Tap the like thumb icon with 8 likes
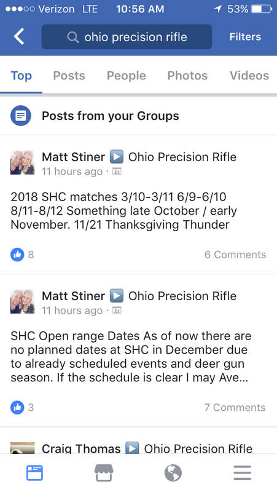Screen dimensions: 277x492 pos(17,255)
